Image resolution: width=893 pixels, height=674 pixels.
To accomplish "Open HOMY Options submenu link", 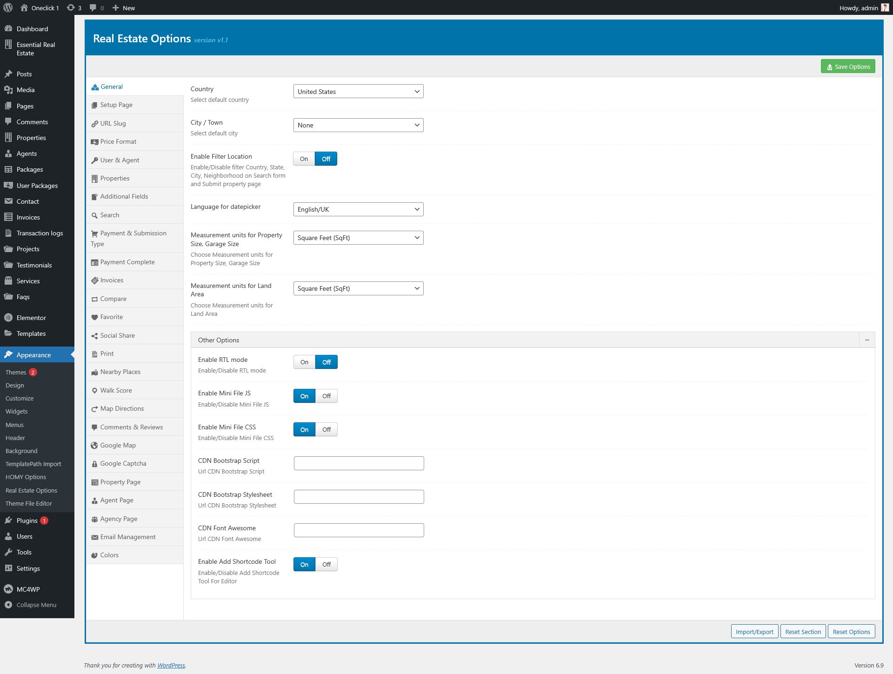I will pos(26,477).
